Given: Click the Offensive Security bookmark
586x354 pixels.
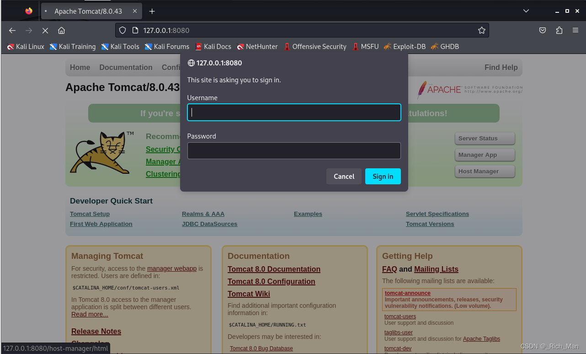Looking at the screenshot, I should (x=315, y=46).
